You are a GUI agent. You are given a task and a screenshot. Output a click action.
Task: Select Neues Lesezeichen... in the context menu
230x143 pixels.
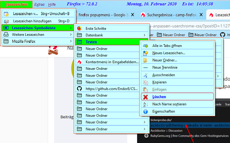coord(168,53)
